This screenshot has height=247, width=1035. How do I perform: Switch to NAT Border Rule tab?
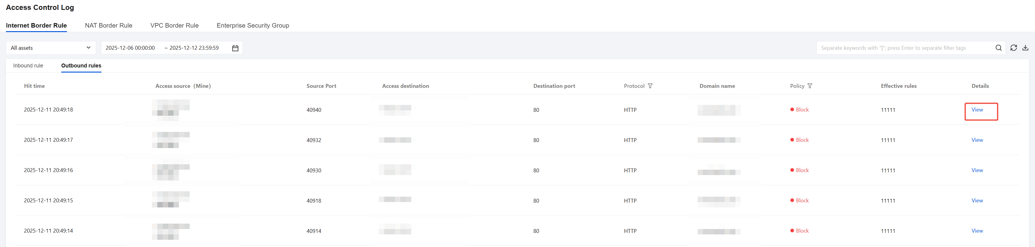(108, 25)
